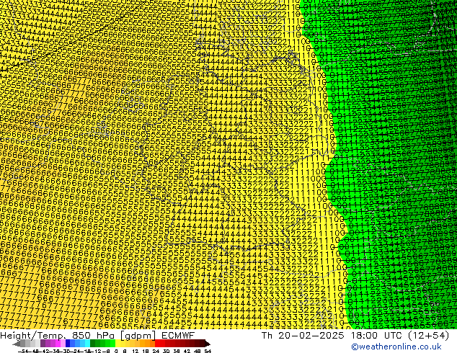
Task: Click the bright red legend swatch above 24
Action: pos(157,344)
